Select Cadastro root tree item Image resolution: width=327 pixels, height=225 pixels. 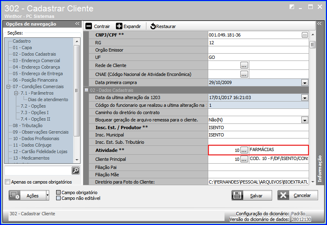pyautogui.click(x=22, y=41)
